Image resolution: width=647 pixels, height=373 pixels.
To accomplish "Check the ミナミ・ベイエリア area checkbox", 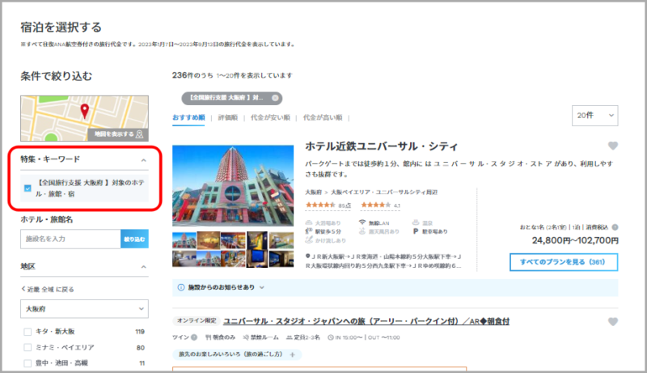I will point(27,347).
